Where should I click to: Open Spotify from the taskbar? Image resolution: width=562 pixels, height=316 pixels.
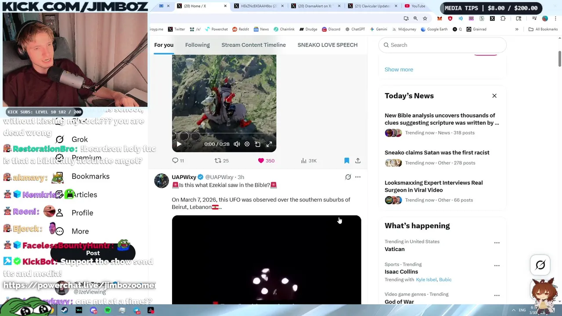[x=108, y=310]
